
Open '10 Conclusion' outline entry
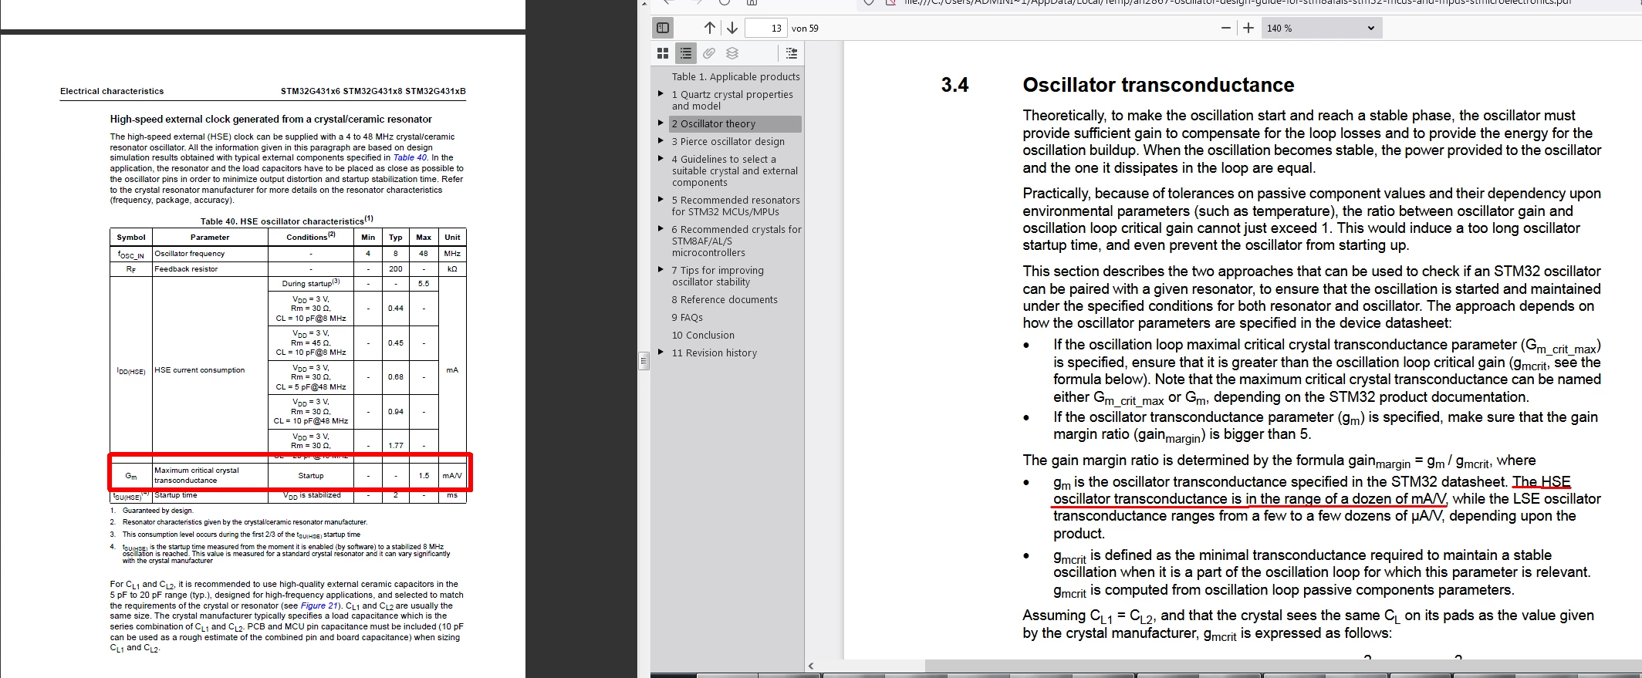pyautogui.click(x=703, y=336)
